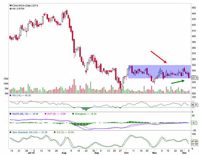Viewport: 199px width, 155px height.
Task: Select the Divergence => -0.10 label
Action: (86, 114)
